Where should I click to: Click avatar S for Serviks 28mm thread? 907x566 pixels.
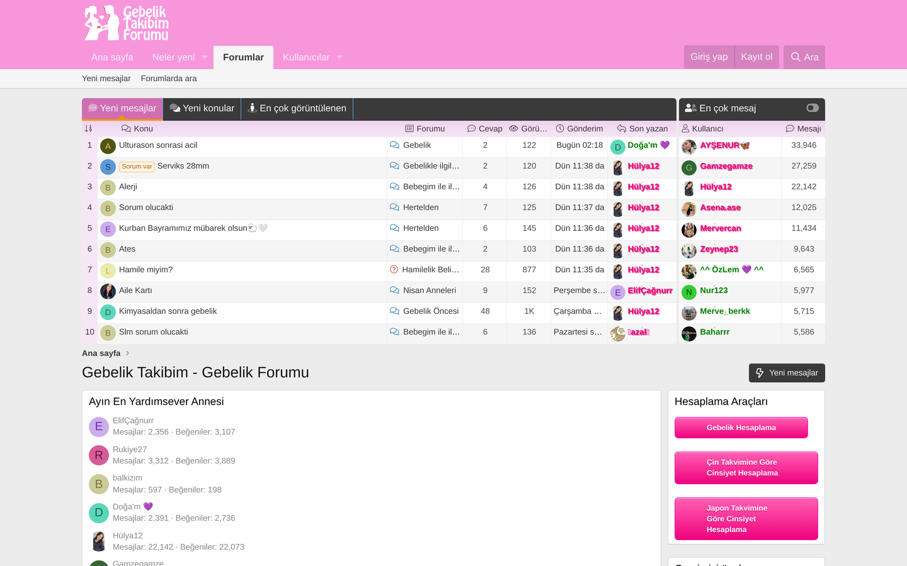click(108, 167)
